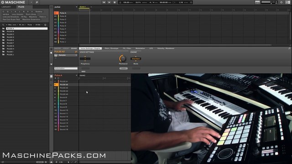The width and height of the screenshot is (292, 164).
Task: Open the browser search magnifier icon
Action: click(36, 2)
